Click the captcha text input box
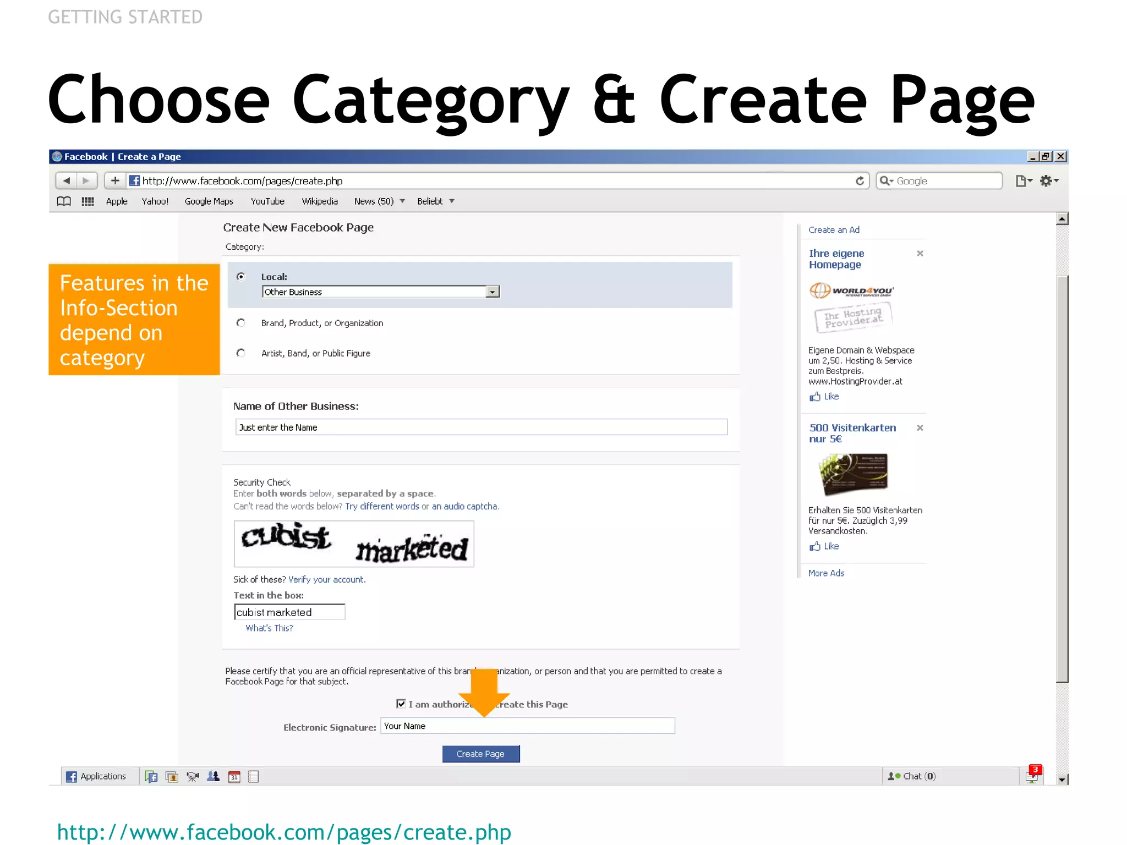Image resolution: width=1127 pixels, height=845 pixels. (x=289, y=612)
